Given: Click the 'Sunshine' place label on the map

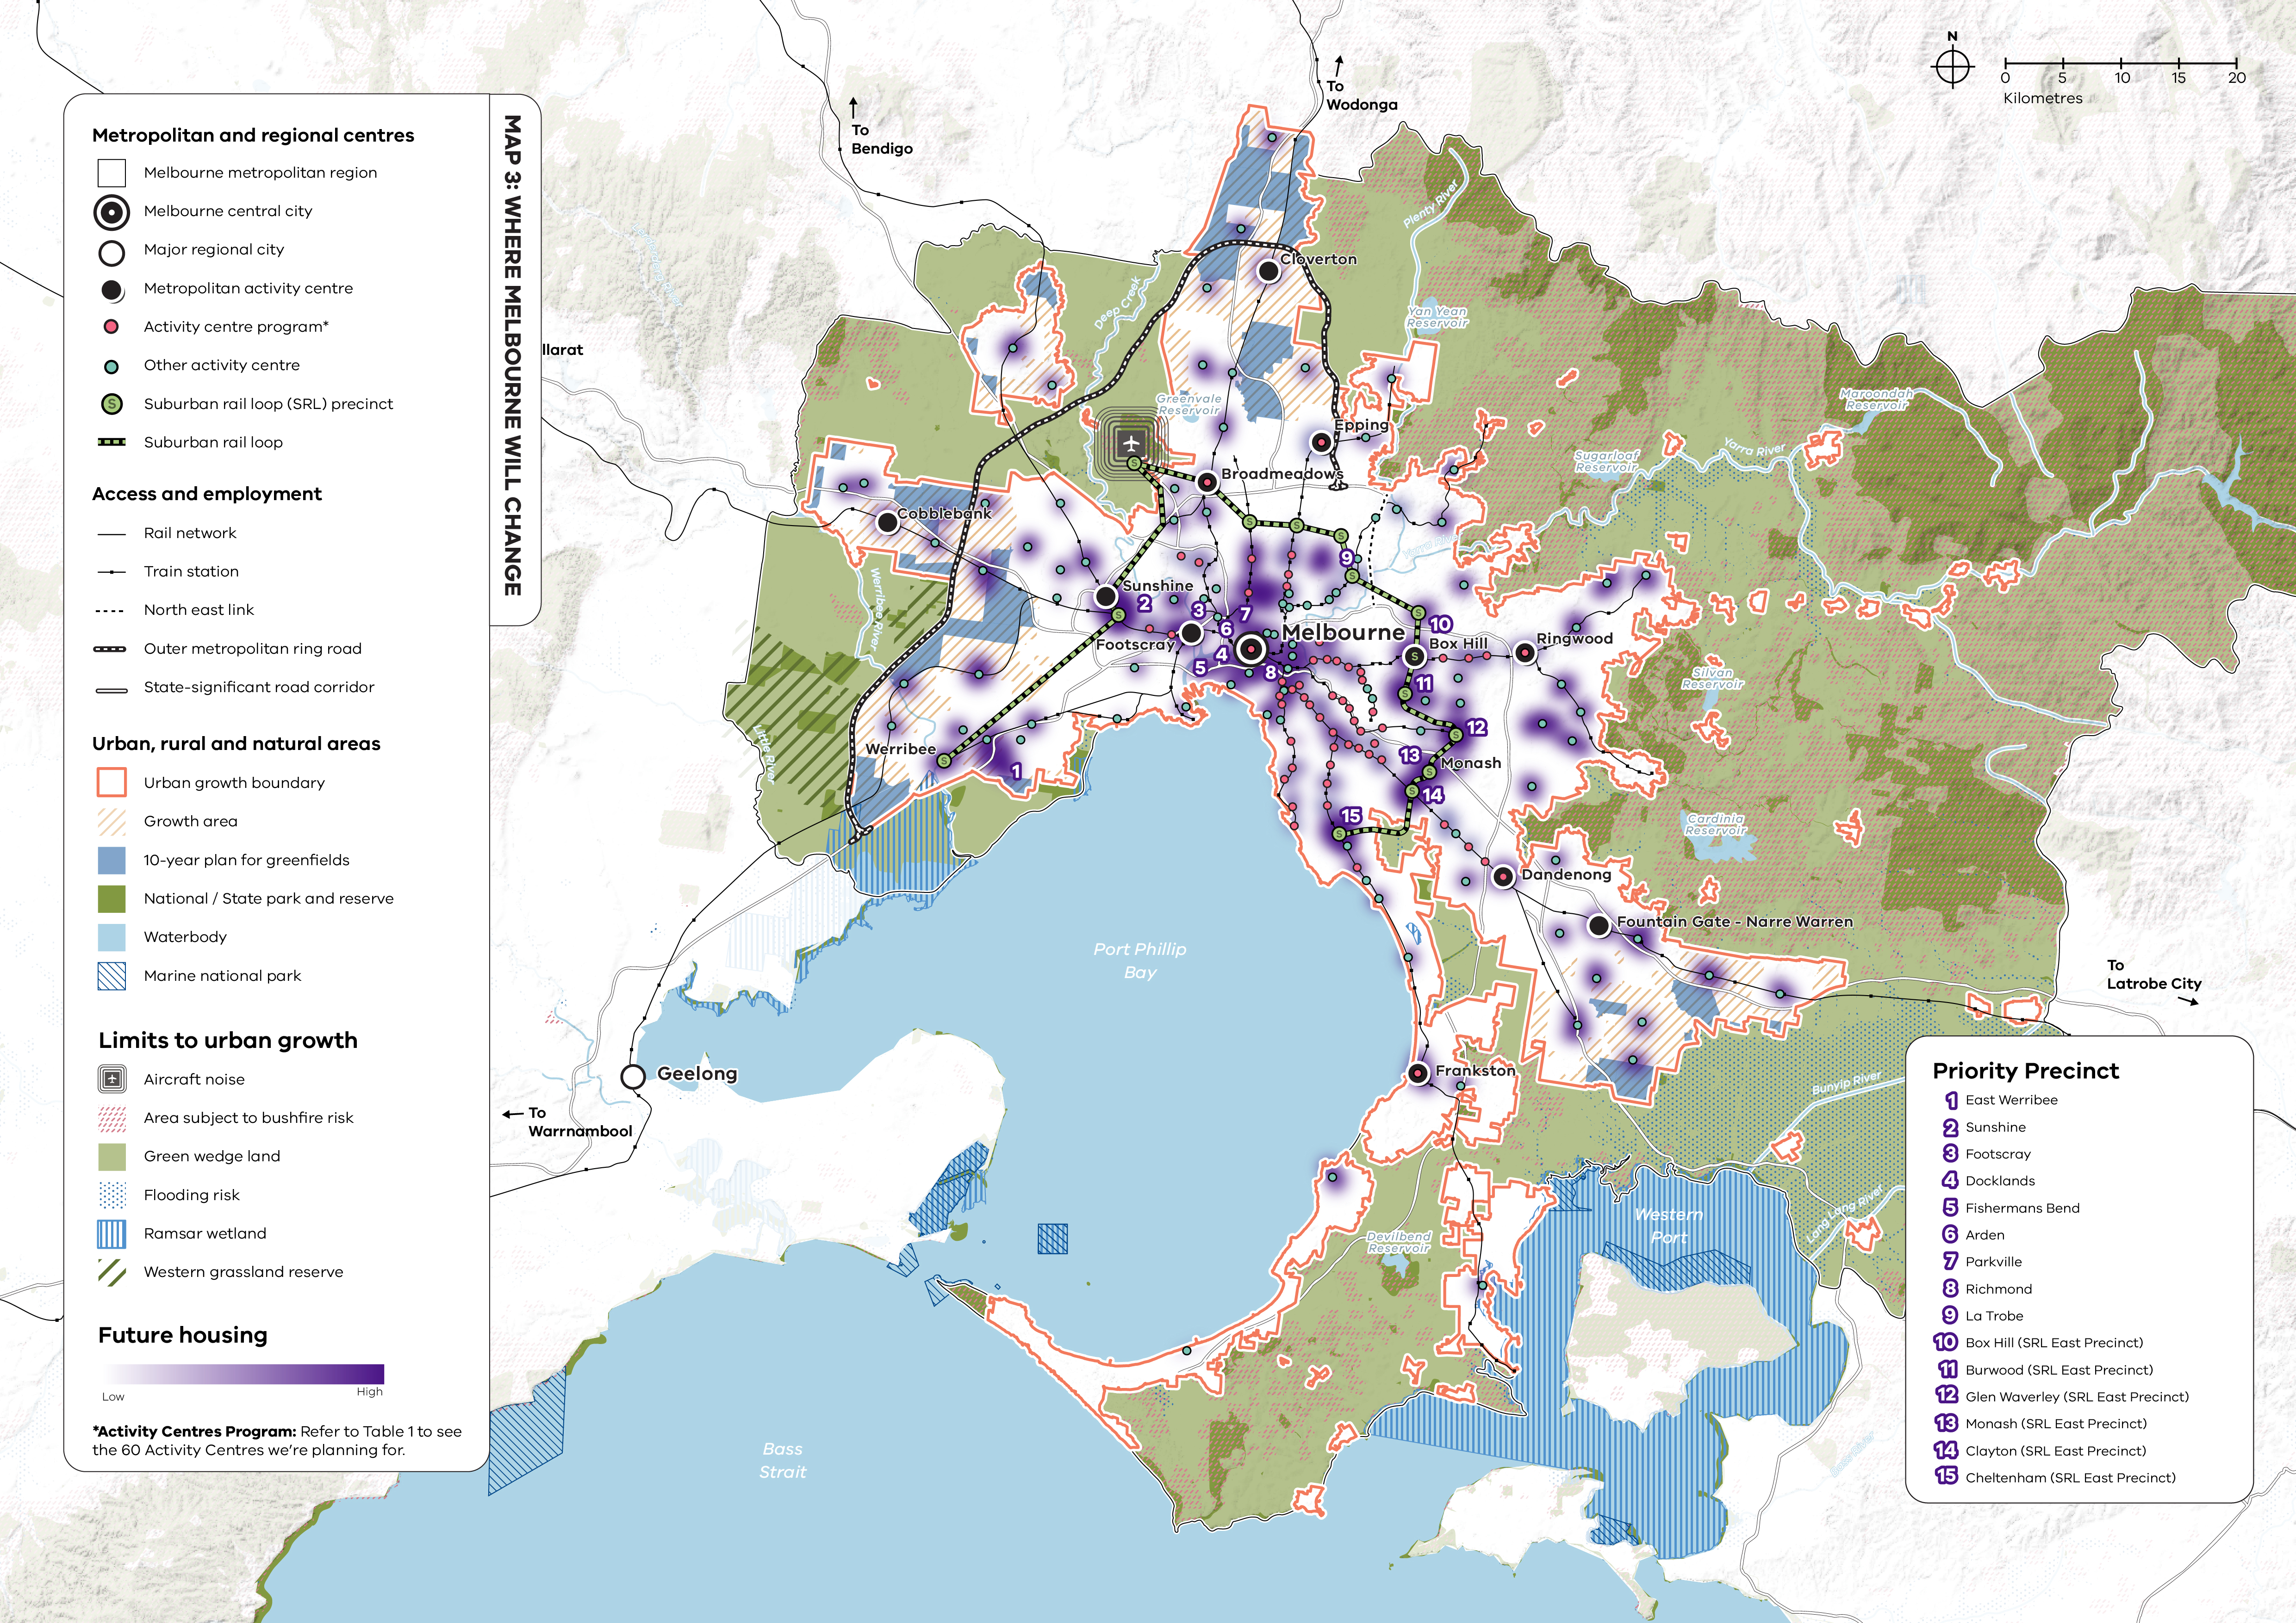Looking at the screenshot, I should tap(1157, 586).
